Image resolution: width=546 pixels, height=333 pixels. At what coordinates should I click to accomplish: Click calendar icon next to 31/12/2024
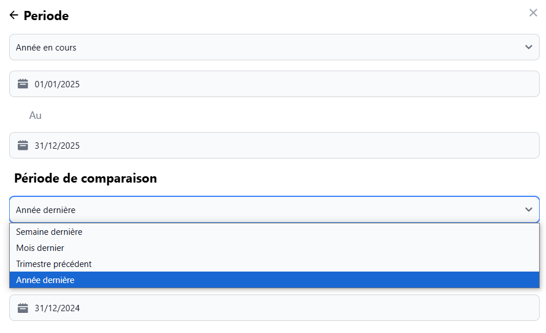click(23, 308)
